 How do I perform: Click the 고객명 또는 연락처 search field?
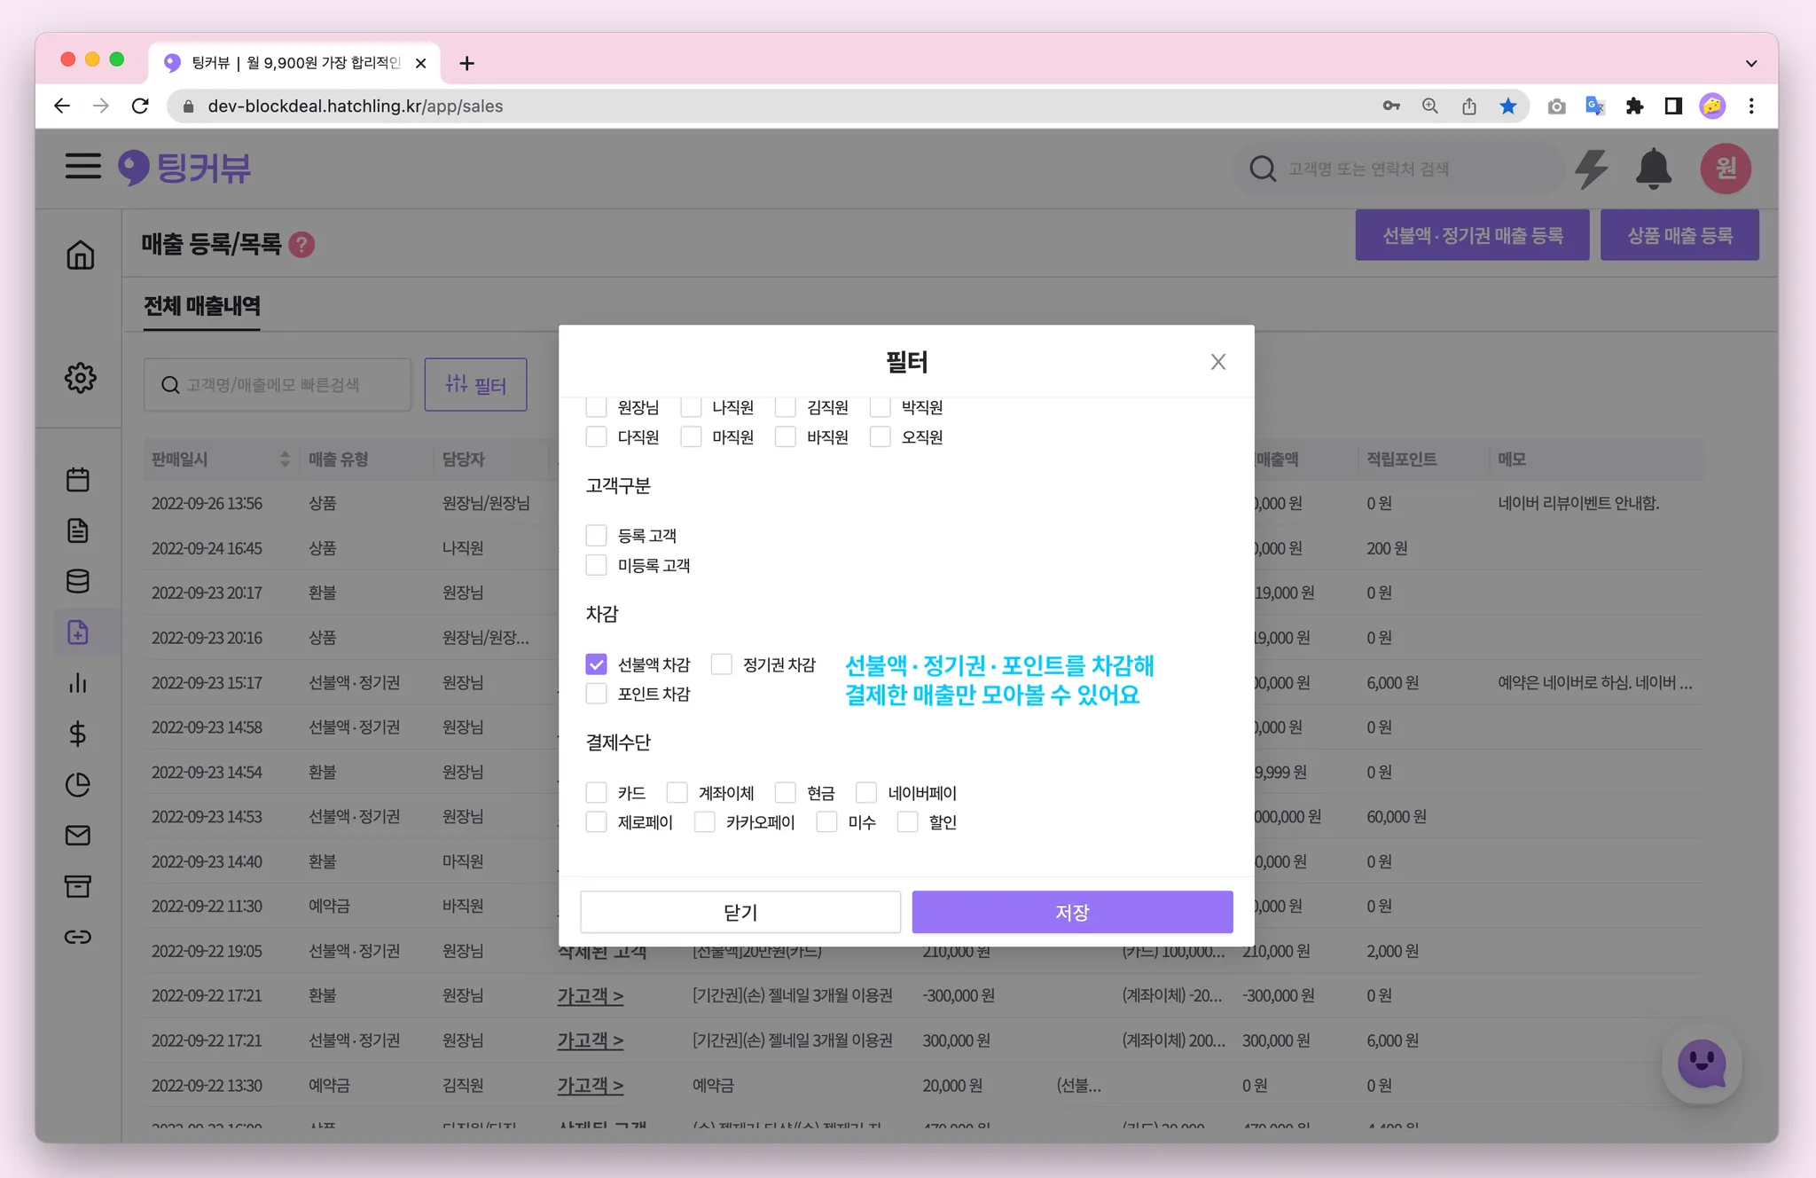(x=1401, y=169)
